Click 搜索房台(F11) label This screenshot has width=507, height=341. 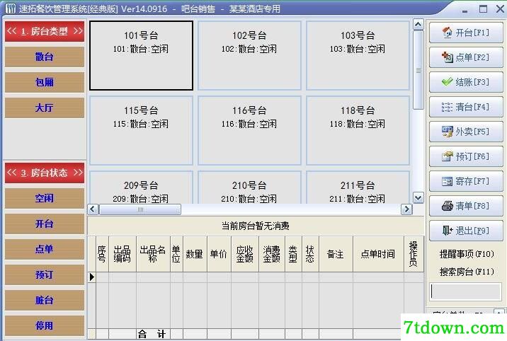click(467, 272)
